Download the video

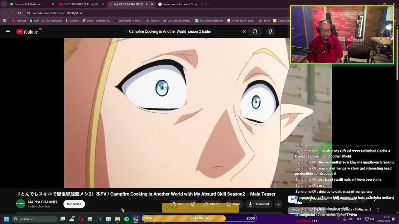click(258, 204)
